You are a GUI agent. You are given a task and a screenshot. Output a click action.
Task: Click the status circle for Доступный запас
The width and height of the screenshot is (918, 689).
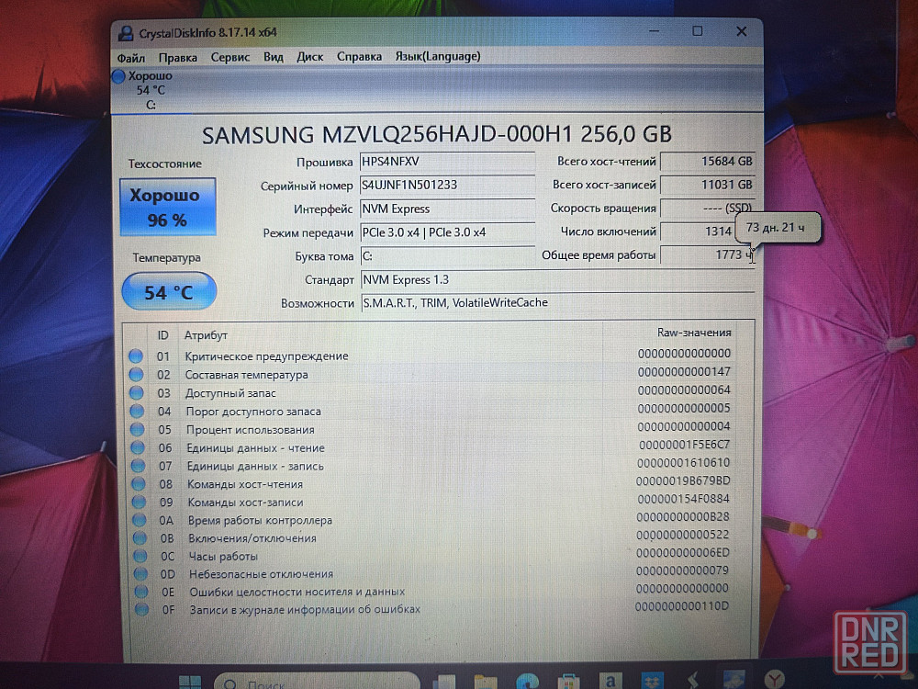[x=137, y=392]
